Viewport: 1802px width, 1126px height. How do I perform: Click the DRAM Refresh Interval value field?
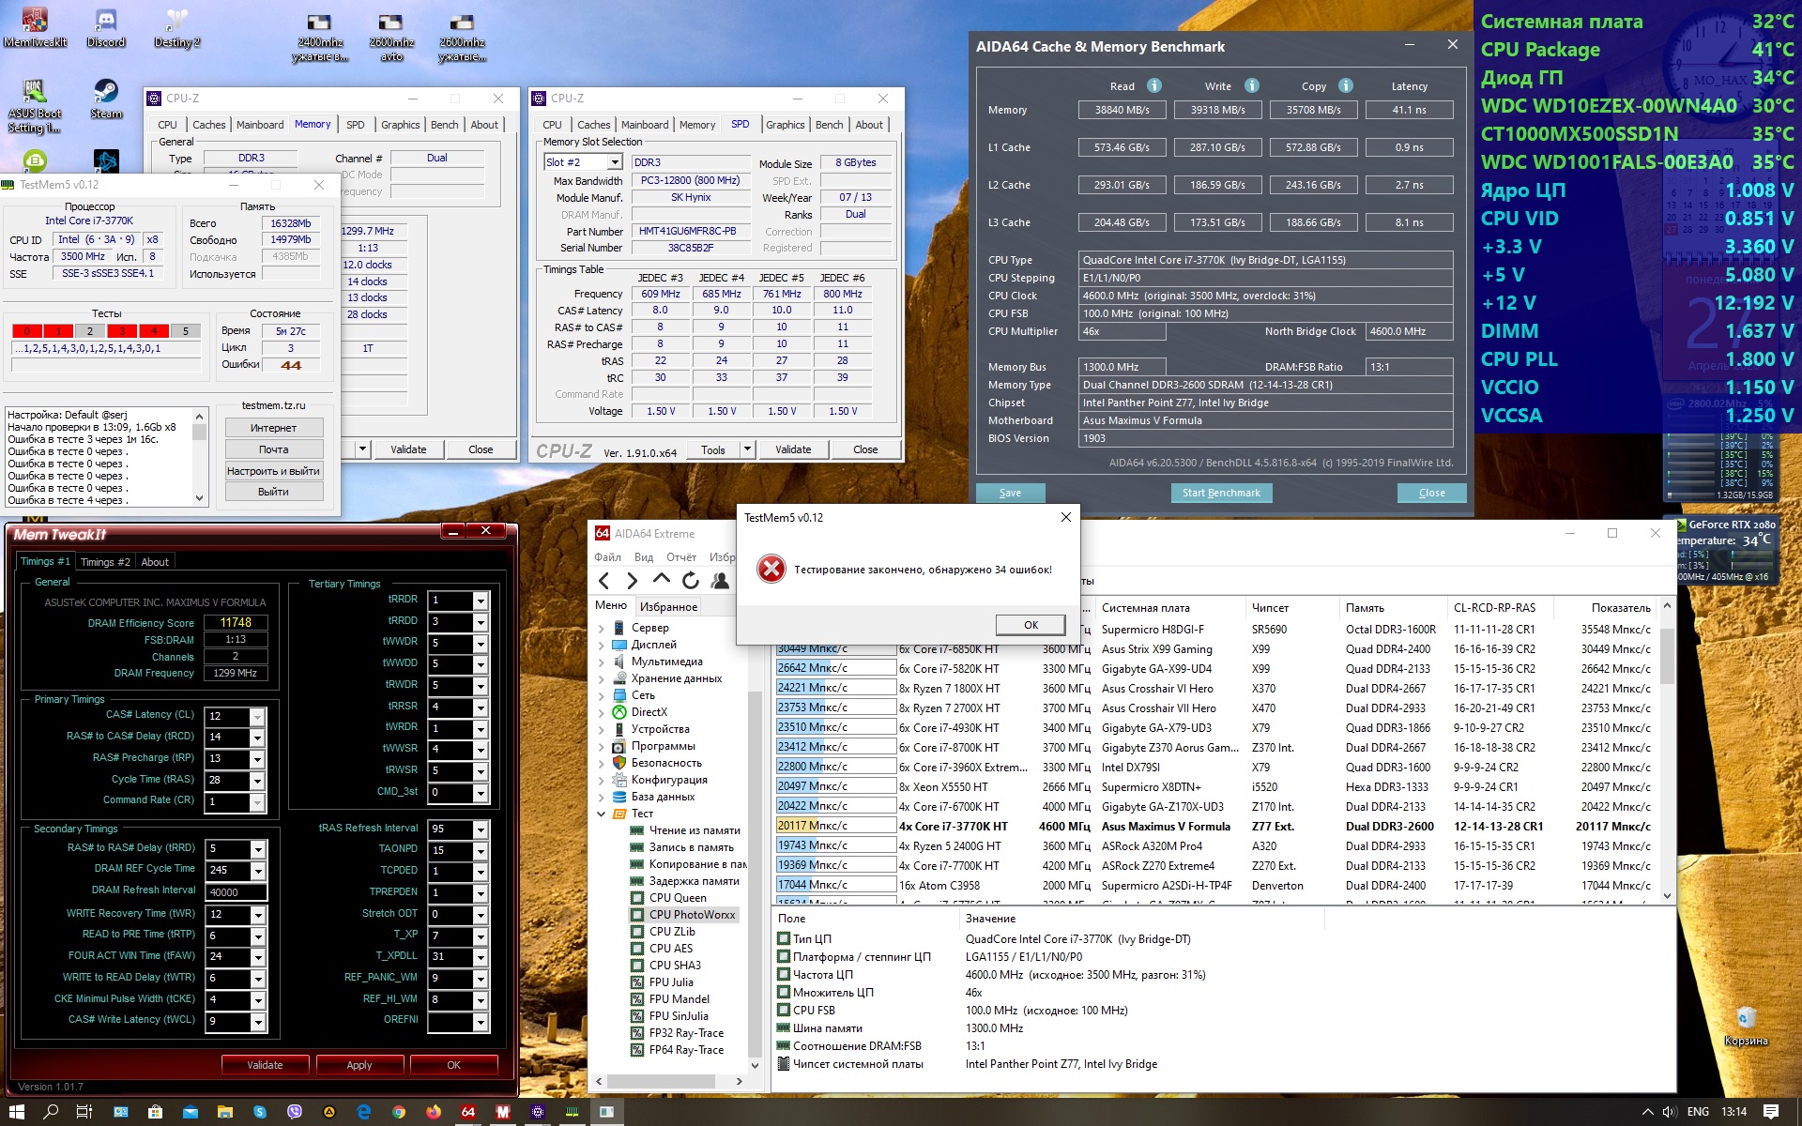[x=236, y=892]
